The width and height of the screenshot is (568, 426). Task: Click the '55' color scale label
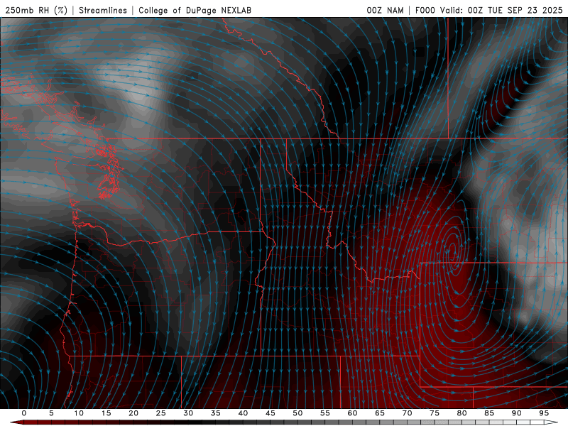point(325,413)
